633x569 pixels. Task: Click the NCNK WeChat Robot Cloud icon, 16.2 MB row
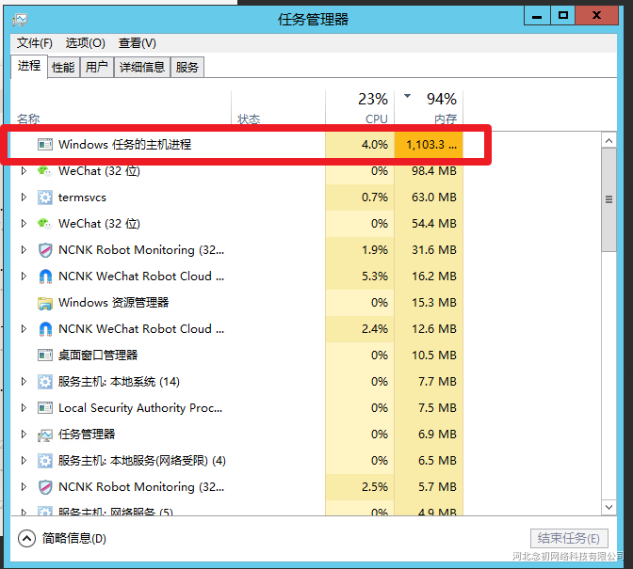45,277
